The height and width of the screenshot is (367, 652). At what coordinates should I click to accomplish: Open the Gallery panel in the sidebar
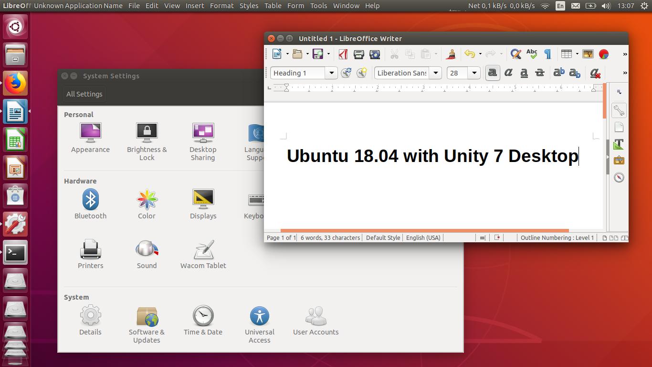(619, 161)
